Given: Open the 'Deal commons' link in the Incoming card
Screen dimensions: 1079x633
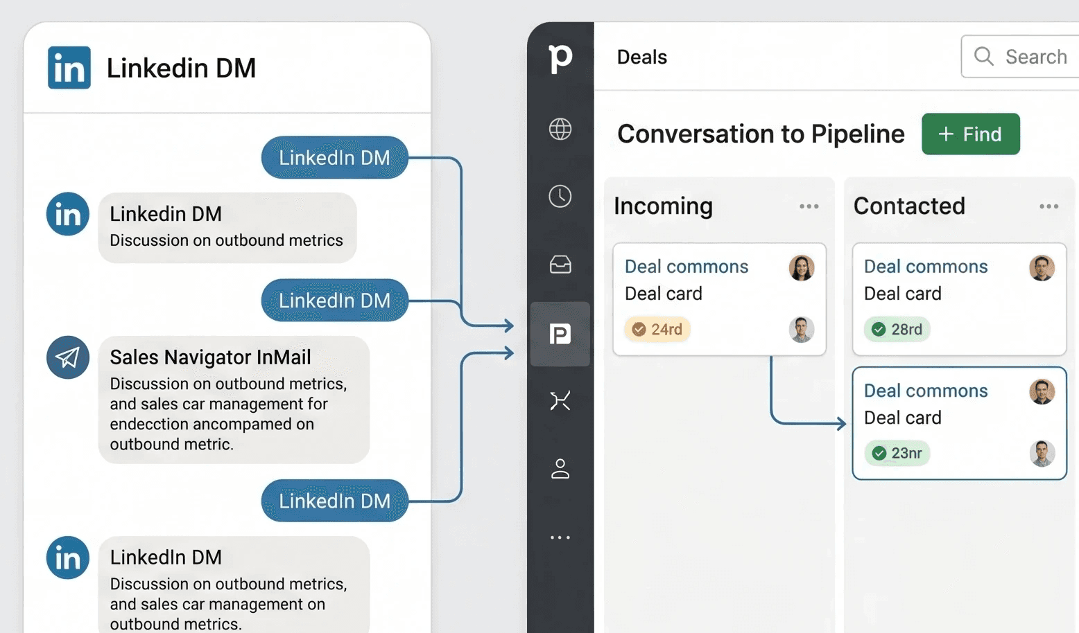Looking at the screenshot, I should point(687,267).
